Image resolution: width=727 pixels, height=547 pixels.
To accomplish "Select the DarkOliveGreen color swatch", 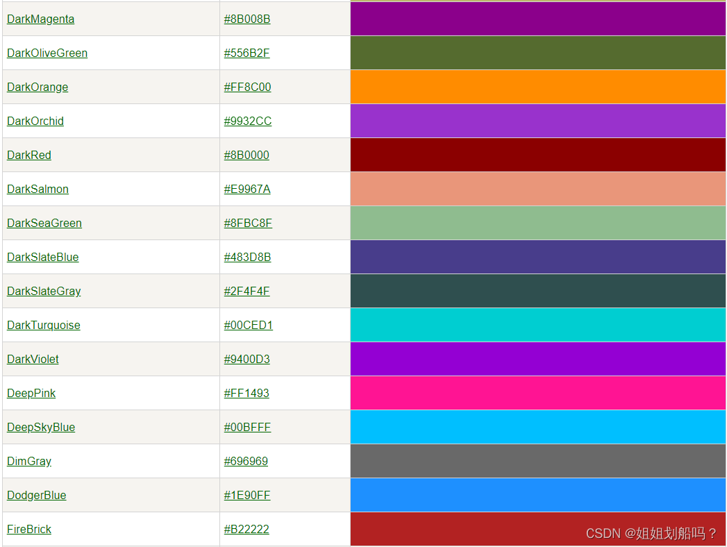I will [x=538, y=53].
